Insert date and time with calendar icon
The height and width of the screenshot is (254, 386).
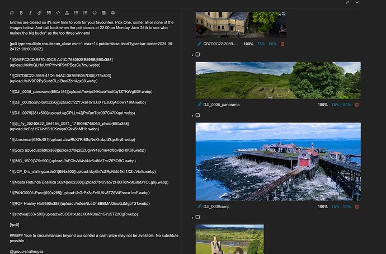point(103,13)
